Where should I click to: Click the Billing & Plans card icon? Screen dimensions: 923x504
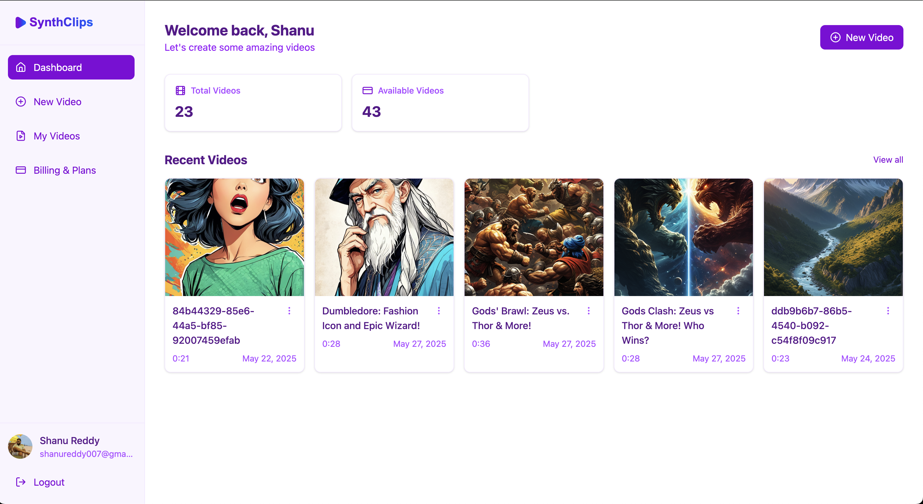[x=21, y=170]
